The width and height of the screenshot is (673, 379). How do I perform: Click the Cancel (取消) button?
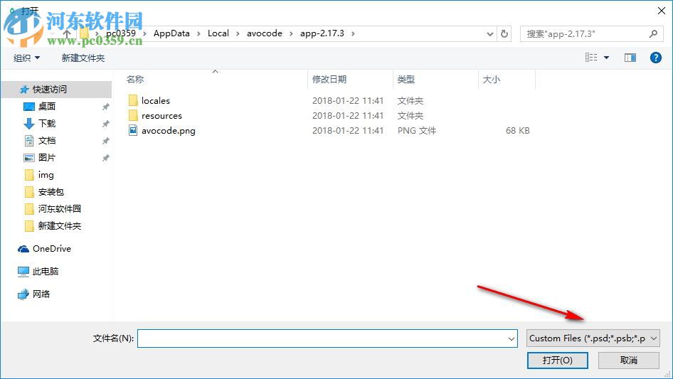(x=629, y=360)
